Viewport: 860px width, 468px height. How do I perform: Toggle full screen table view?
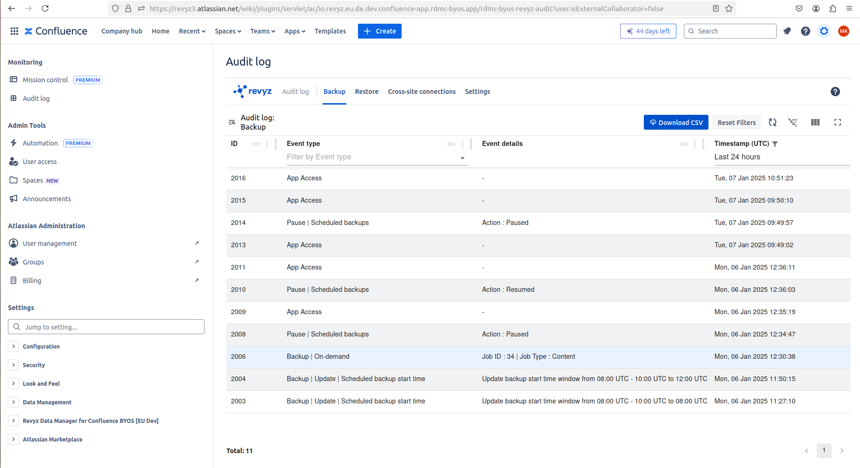coord(838,122)
